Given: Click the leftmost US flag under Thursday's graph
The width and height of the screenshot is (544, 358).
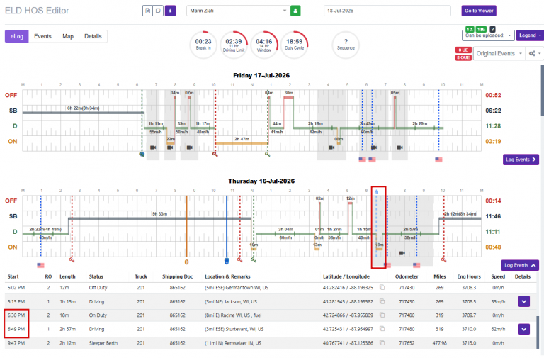Looking at the screenshot, I should 40,265.
